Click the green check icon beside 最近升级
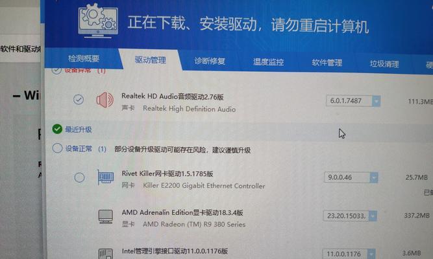433x259 pixels. tap(57, 129)
